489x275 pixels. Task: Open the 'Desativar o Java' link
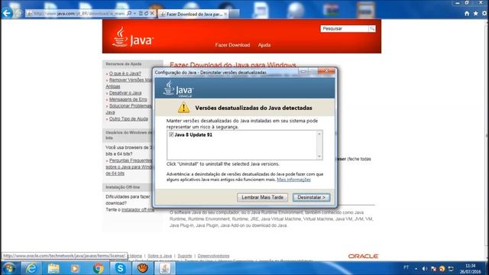click(125, 93)
